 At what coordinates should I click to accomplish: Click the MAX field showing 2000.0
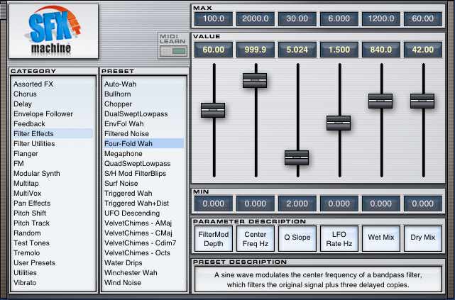(256, 19)
